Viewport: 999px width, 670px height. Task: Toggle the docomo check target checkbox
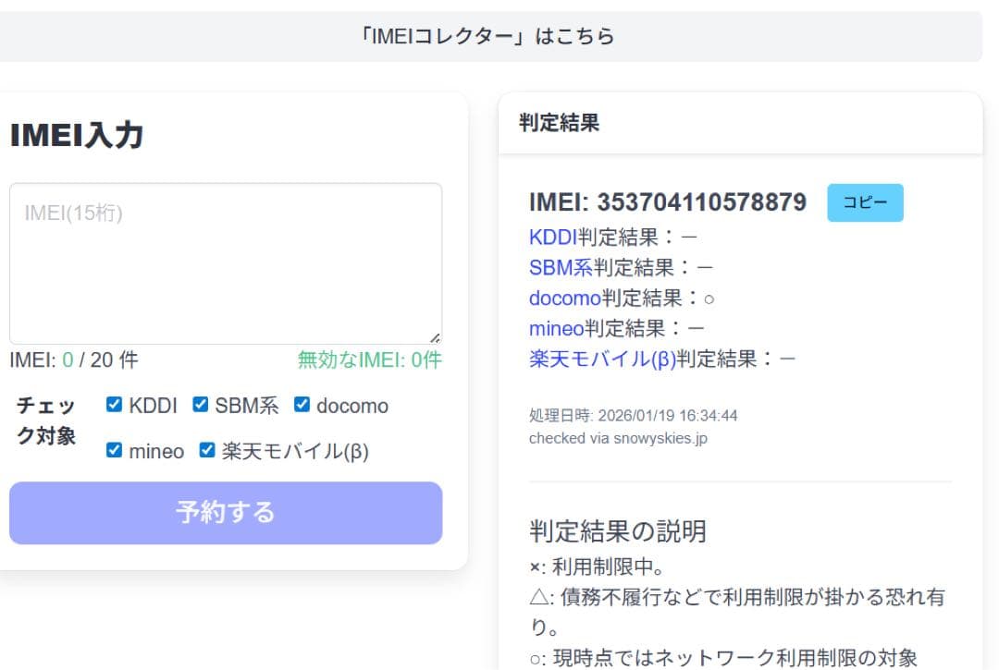coord(302,405)
